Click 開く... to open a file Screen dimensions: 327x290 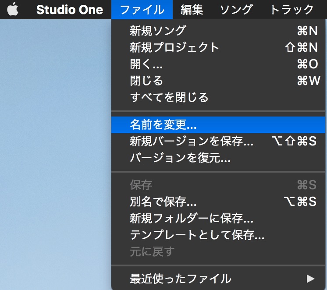146,64
